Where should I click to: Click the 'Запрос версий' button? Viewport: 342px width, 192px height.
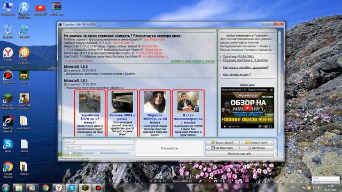[222, 142]
